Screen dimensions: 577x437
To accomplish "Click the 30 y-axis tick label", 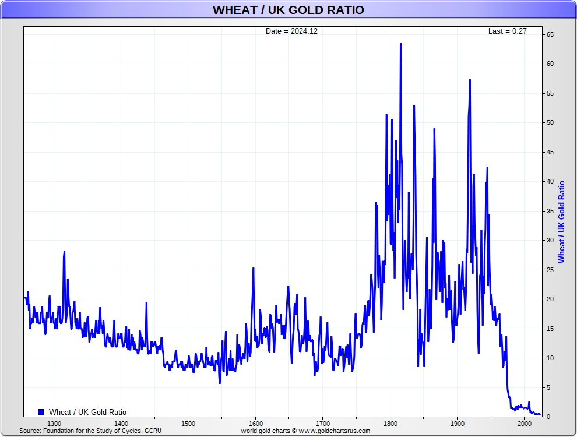I will (x=550, y=240).
